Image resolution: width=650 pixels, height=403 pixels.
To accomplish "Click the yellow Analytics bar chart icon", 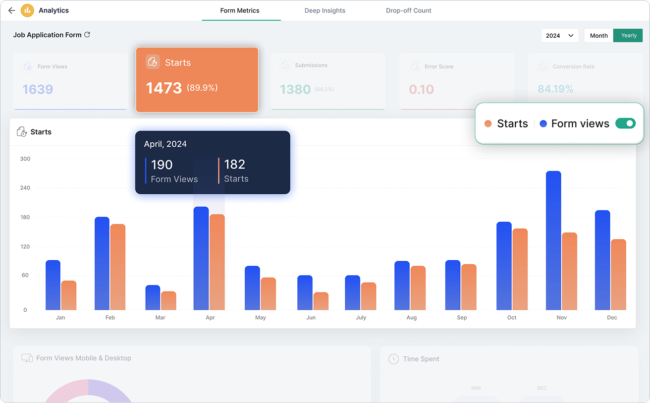I will pos(27,10).
